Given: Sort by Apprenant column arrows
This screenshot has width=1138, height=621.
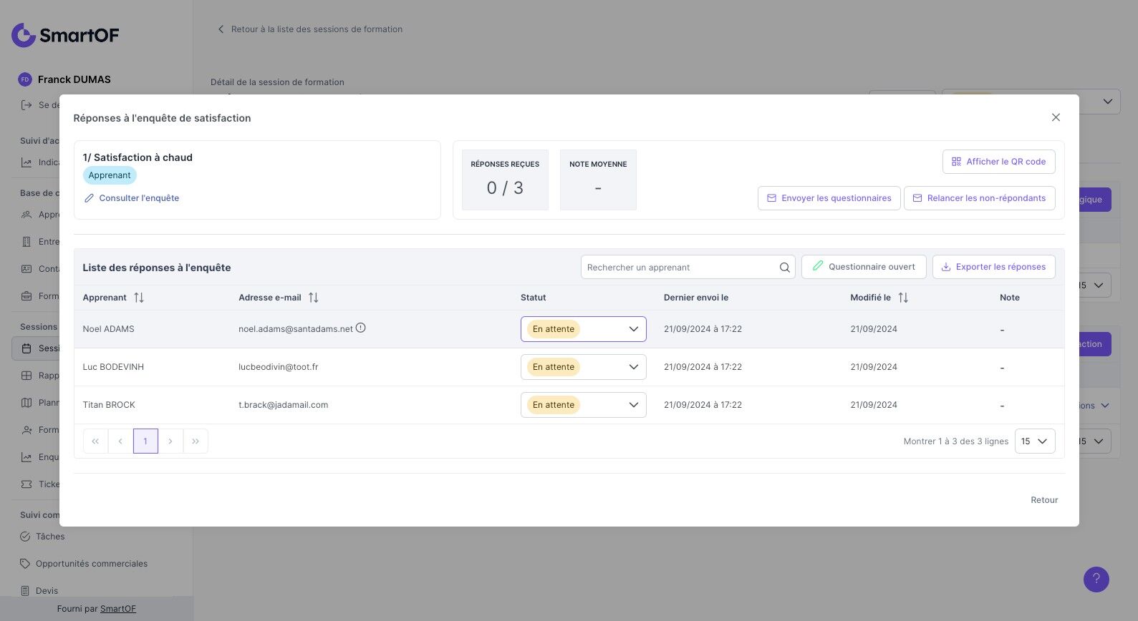Looking at the screenshot, I should pos(139,298).
